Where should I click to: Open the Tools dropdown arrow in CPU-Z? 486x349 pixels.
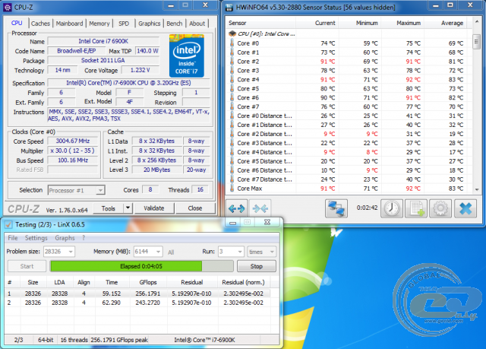128,208
